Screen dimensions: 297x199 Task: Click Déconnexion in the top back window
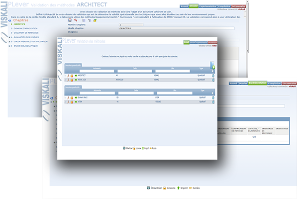[238, 6]
